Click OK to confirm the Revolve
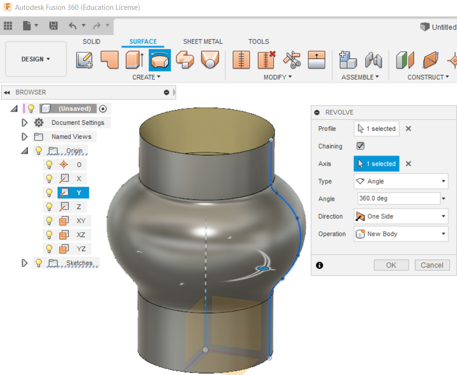Viewport: 457px width, 375px height. (x=391, y=265)
